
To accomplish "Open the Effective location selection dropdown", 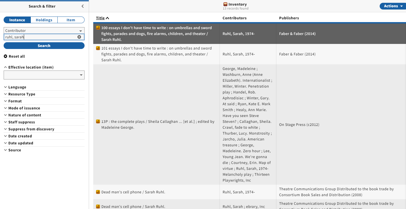I will 44,75.
